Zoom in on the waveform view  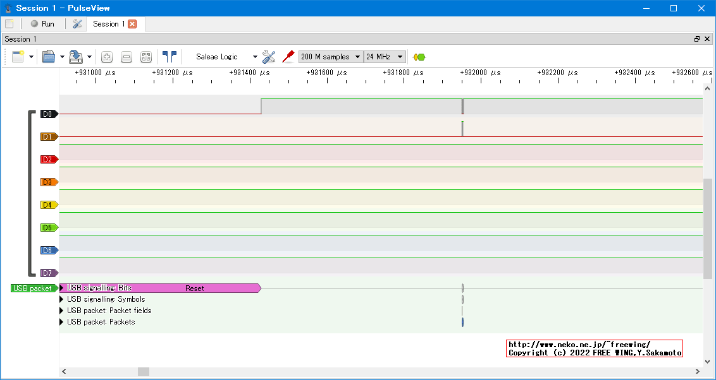pyautogui.click(x=107, y=57)
